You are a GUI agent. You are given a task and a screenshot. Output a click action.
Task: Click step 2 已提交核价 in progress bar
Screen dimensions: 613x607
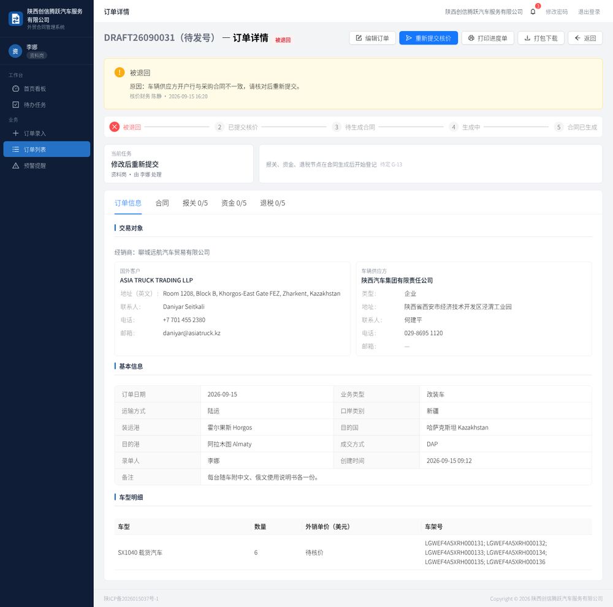point(236,127)
